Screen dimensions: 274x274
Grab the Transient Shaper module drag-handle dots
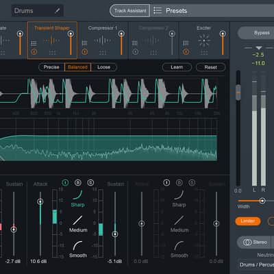click(x=52, y=53)
